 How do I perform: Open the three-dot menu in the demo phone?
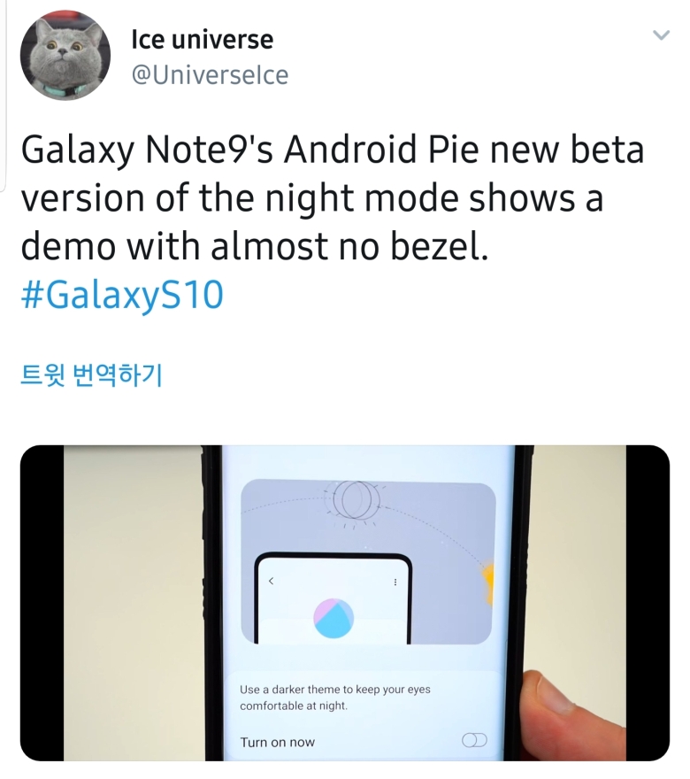(x=395, y=582)
